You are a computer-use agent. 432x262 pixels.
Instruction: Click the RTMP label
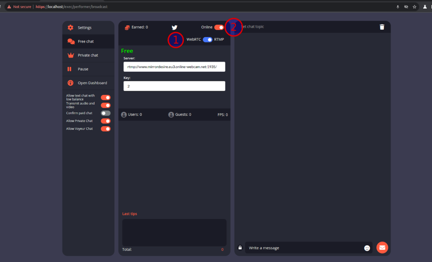pyautogui.click(x=219, y=39)
